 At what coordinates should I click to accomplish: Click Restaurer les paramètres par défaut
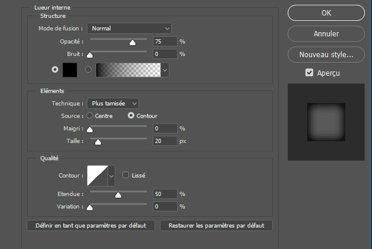pyautogui.click(x=216, y=226)
